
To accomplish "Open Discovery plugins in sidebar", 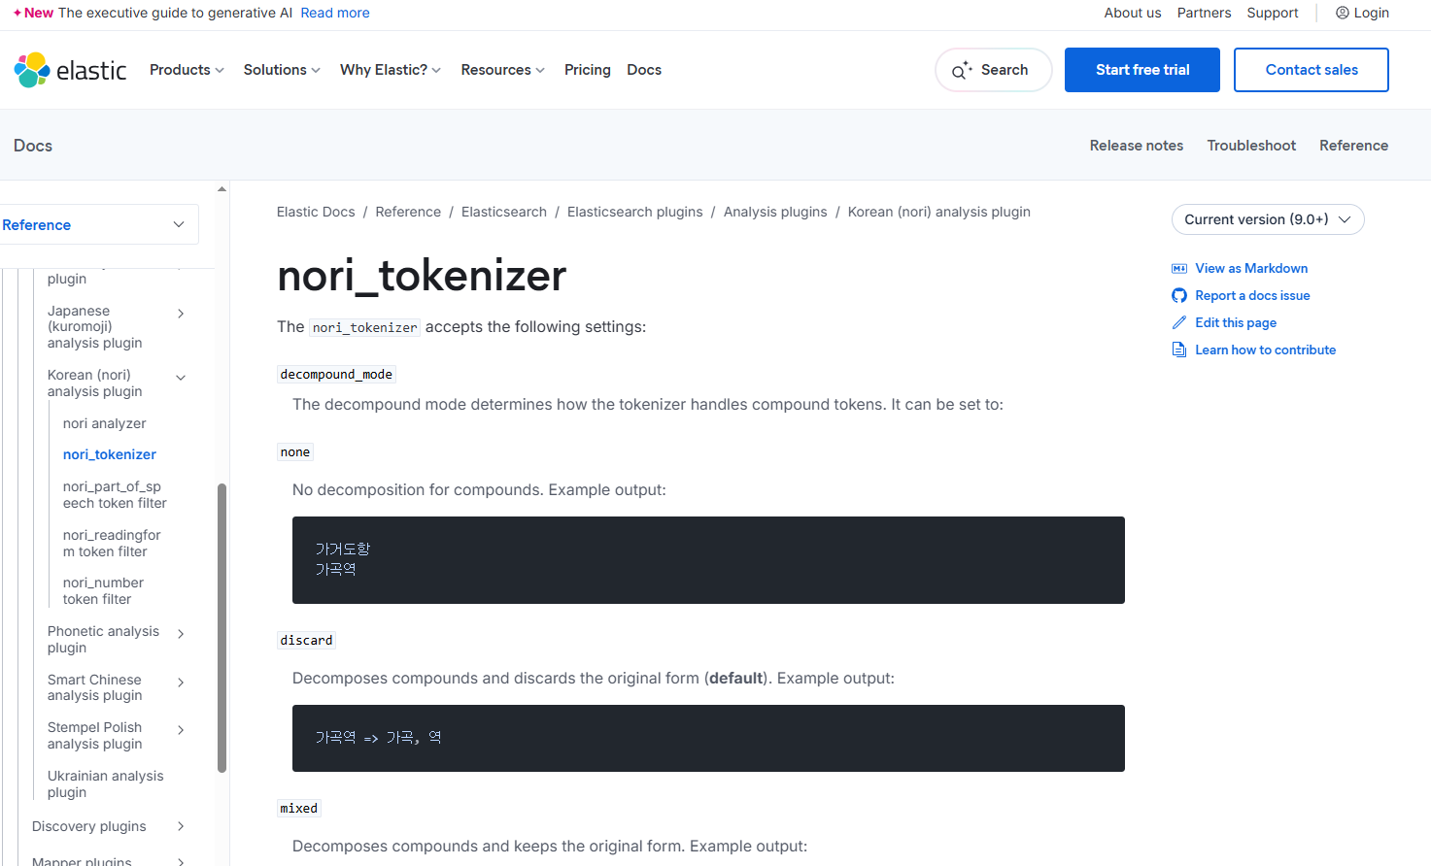I will coord(89,826).
